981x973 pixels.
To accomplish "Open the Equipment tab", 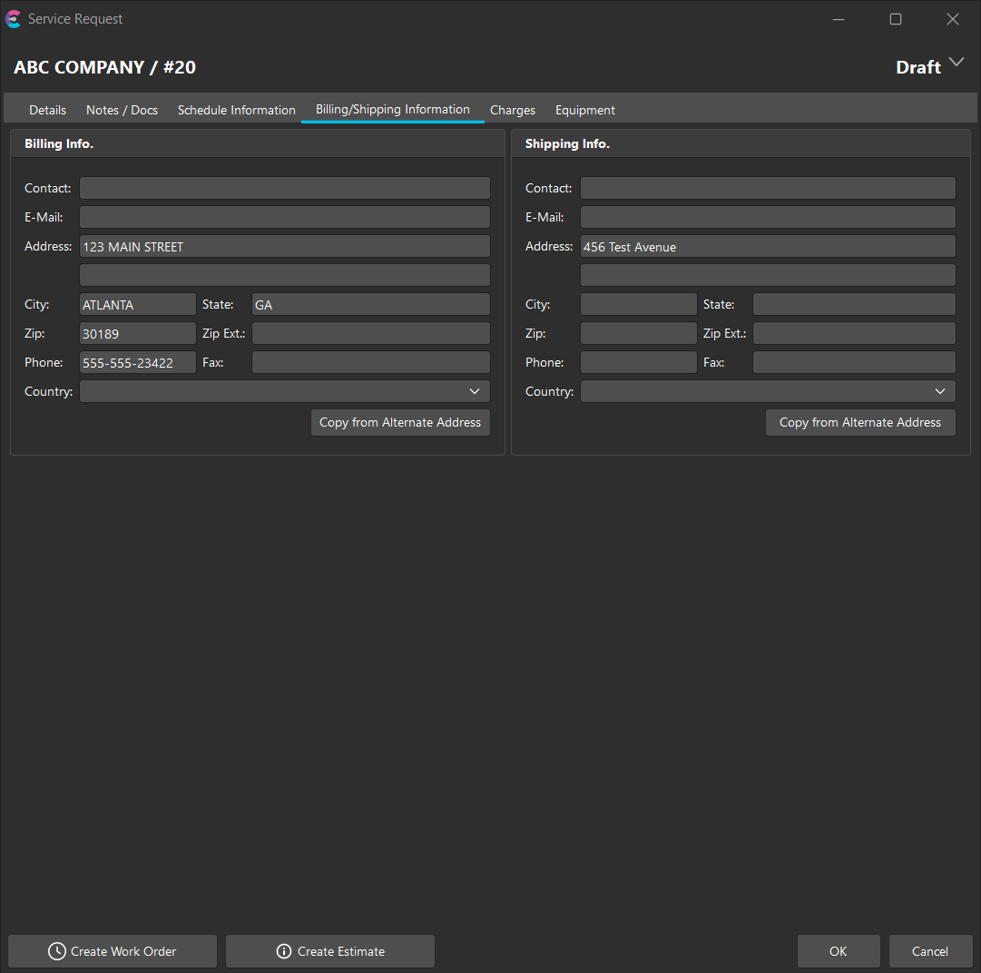I will 585,110.
